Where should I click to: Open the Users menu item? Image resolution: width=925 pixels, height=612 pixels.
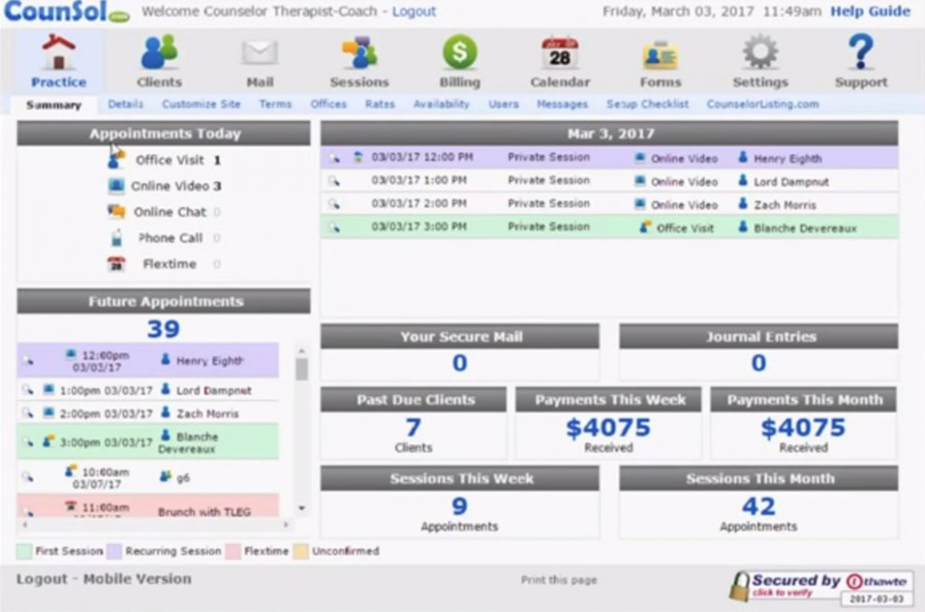coord(504,104)
